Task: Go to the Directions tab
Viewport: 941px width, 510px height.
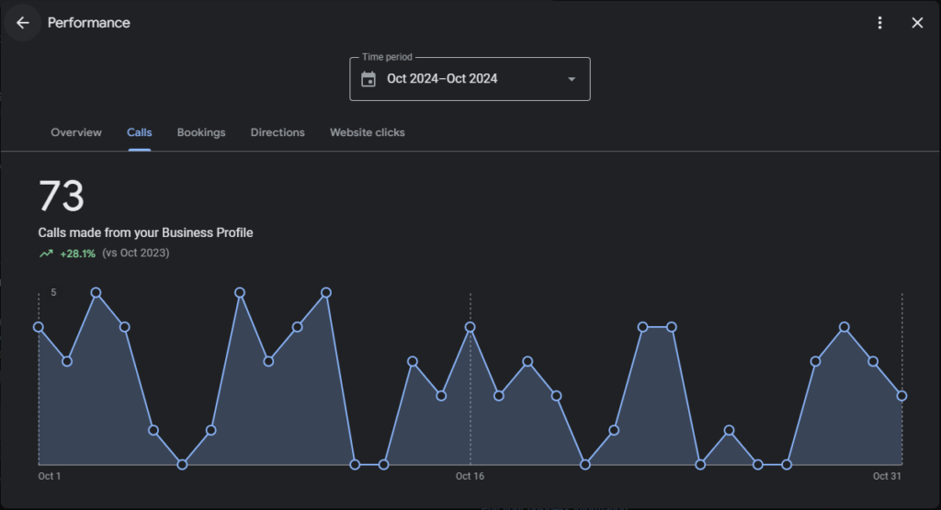Action: pos(278,132)
